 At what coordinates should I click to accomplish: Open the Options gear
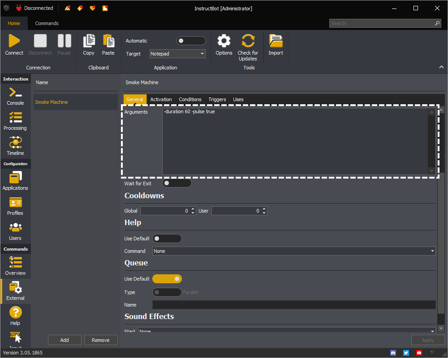point(224,41)
